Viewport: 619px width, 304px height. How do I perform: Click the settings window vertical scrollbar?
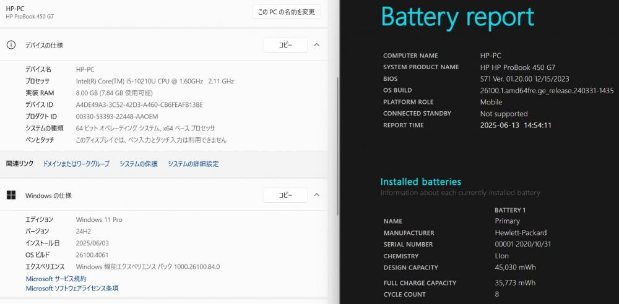click(x=337, y=146)
